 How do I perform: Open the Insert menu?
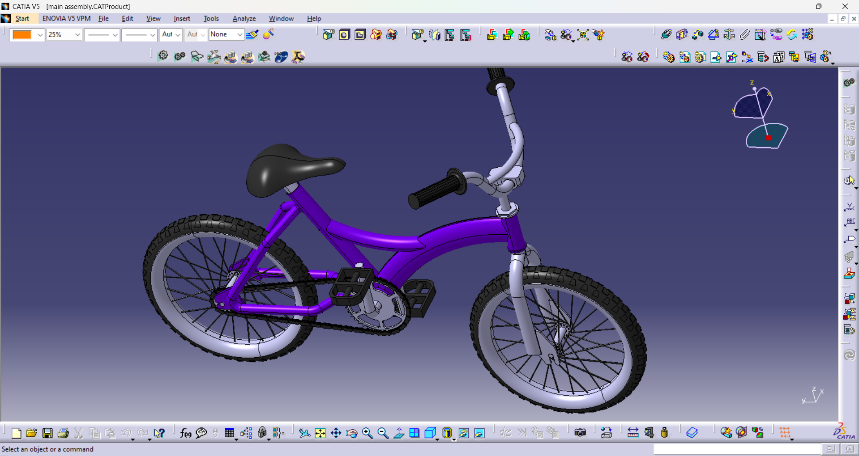pos(182,18)
